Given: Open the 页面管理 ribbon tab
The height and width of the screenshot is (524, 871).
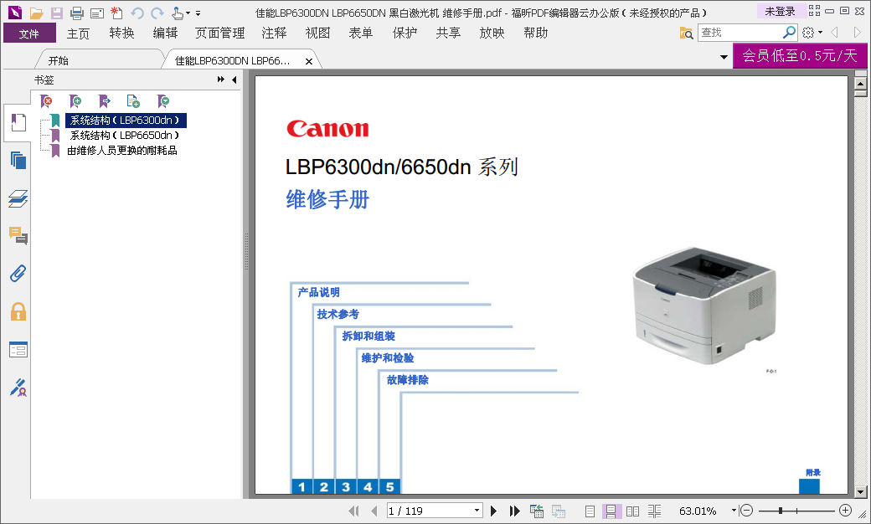Looking at the screenshot, I should pyautogui.click(x=220, y=33).
